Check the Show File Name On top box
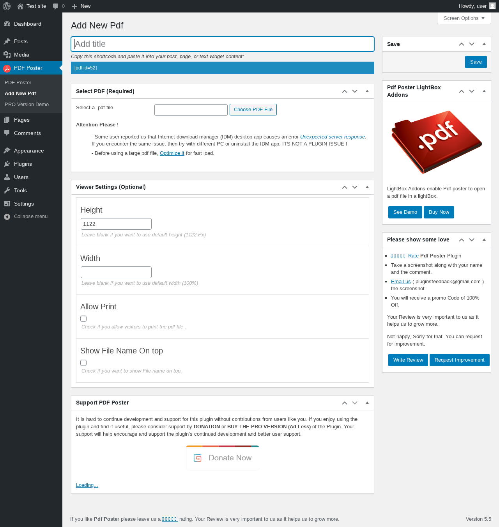This screenshot has width=499, height=527. tap(83, 363)
